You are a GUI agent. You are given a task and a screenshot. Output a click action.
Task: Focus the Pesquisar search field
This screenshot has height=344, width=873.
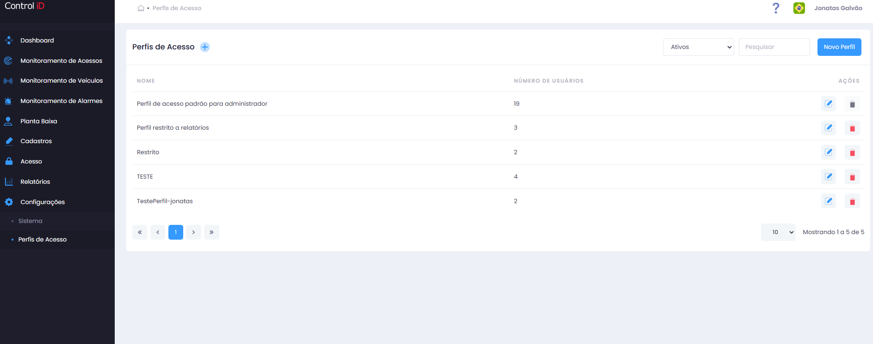pos(774,47)
